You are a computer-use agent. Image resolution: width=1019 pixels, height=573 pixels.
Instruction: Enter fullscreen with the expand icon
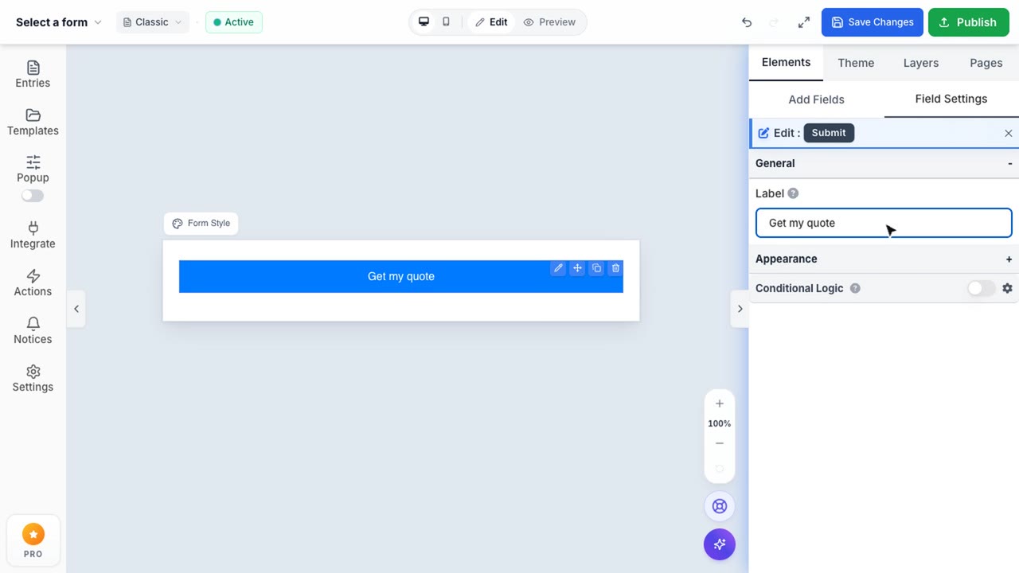(x=804, y=22)
